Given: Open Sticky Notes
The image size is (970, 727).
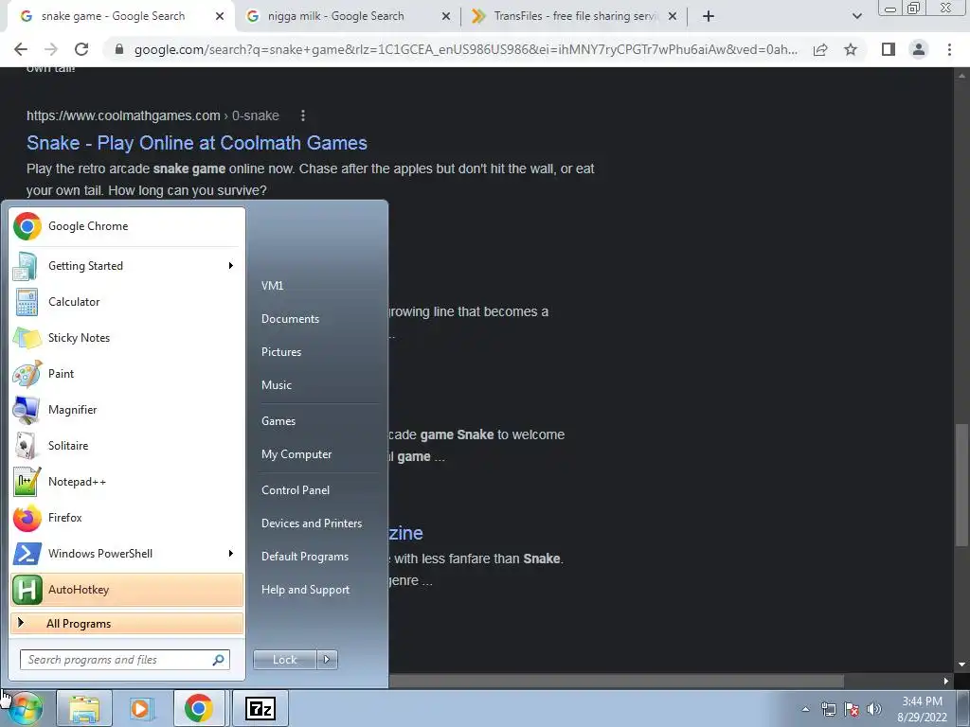Looking at the screenshot, I should tap(127, 338).
